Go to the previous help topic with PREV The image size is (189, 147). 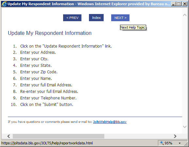(72, 18)
